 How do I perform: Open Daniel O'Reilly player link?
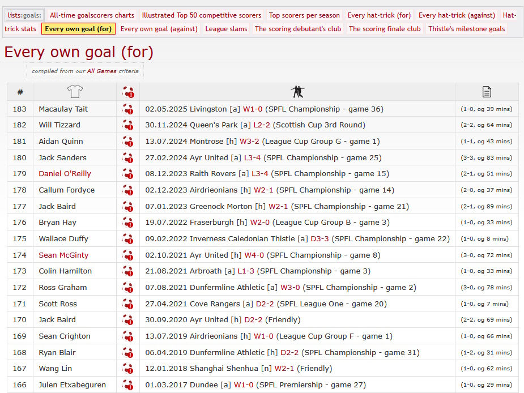coord(65,174)
